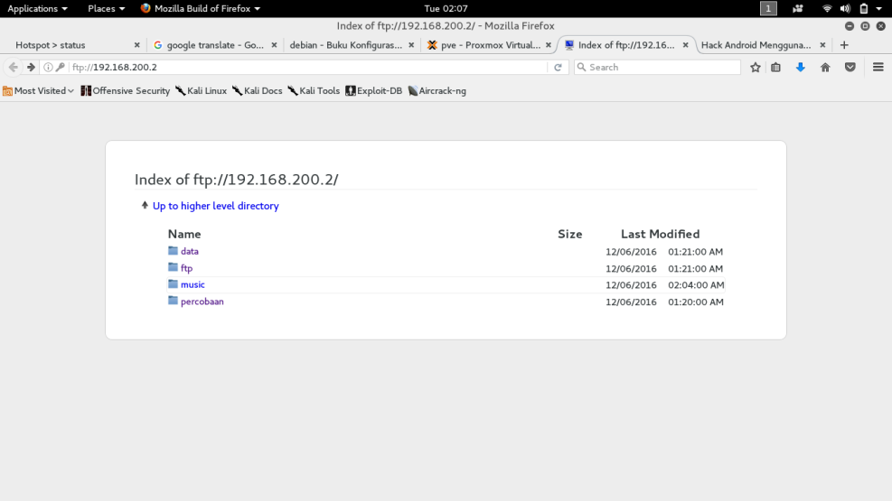Close the google translate tab
This screenshot has height=501, width=892.
tap(274, 45)
